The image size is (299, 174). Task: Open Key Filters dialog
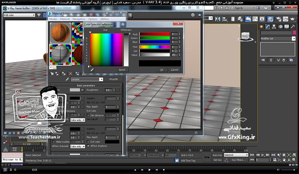coord(238,160)
